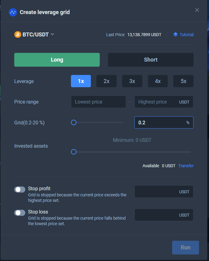Screen dimensions: 209x261
Task: Click the Tutorial layers icon
Action: tap(175, 35)
